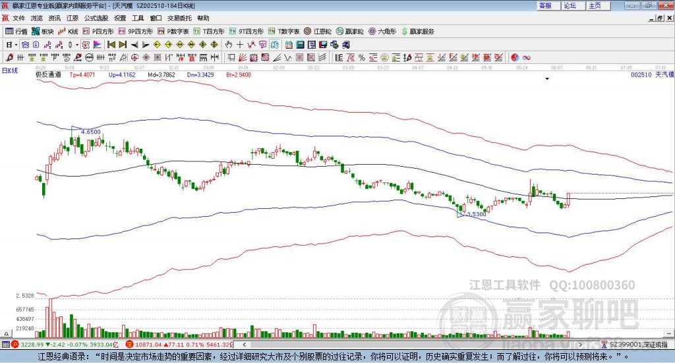Click the red yin-yang circle icon
Image resolution: width=675 pixels, height=363 pixels.
click(x=515, y=57)
